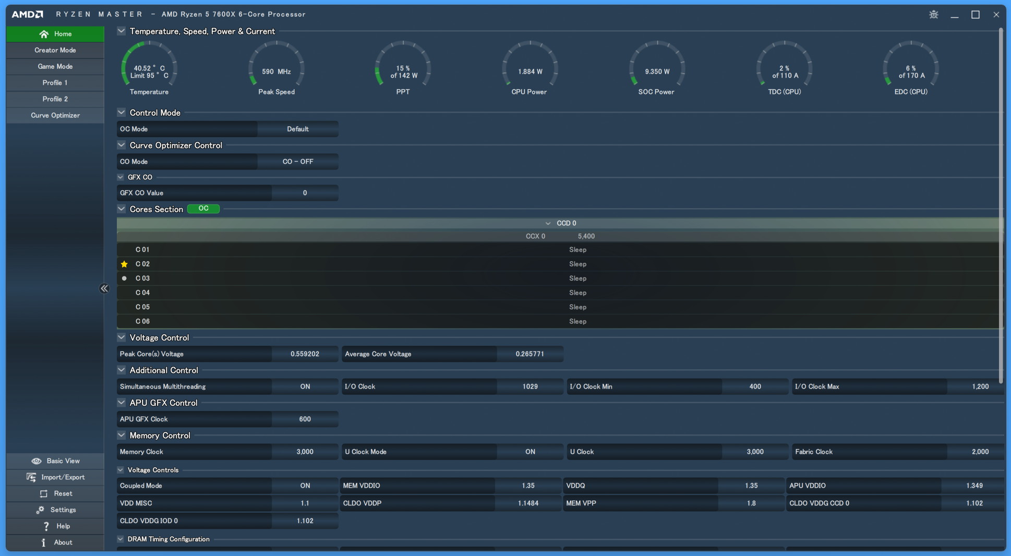
Task: Click the dot marker on core C 03
Action: point(124,279)
